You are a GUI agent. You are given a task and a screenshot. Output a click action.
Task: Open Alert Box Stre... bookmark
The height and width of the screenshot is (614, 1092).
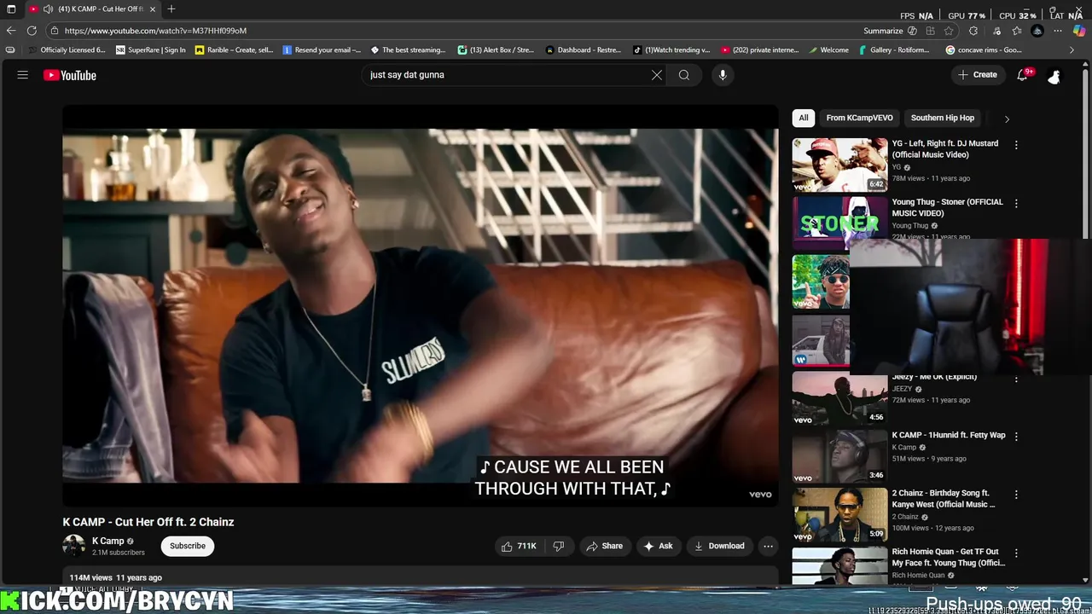click(x=496, y=50)
